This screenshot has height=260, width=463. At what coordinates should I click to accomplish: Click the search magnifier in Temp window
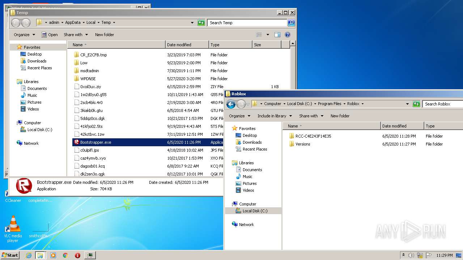(x=291, y=23)
